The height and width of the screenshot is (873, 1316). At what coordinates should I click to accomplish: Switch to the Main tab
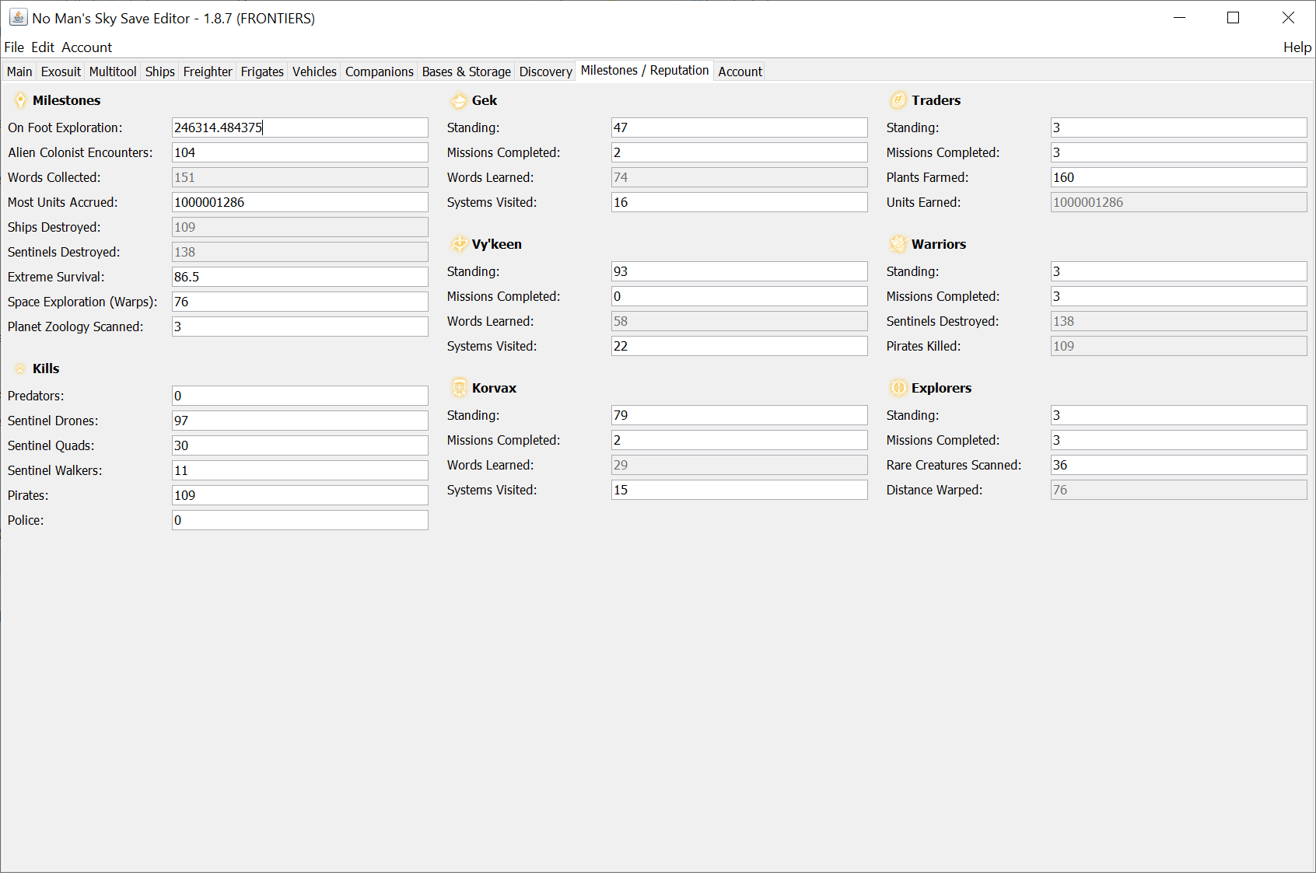click(19, 72)
